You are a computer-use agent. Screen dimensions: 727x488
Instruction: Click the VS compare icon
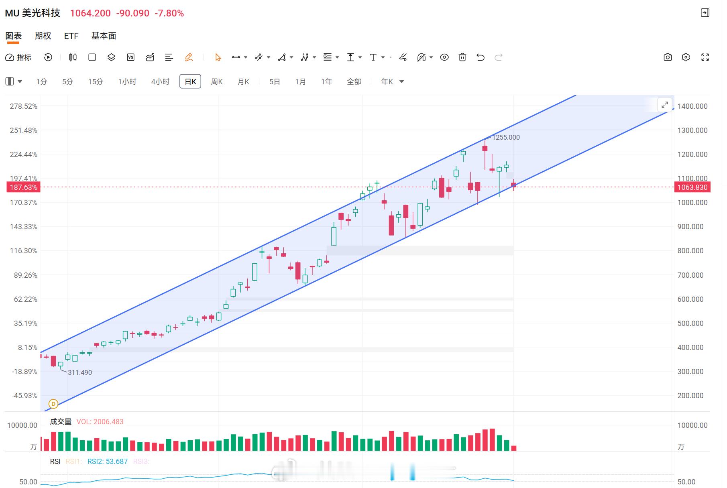coord(130,57)
